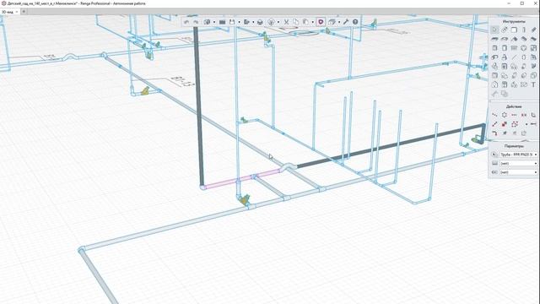Select the railing tool
The height and width of the screenshot is (304, 540).
(x=514, y=48)
